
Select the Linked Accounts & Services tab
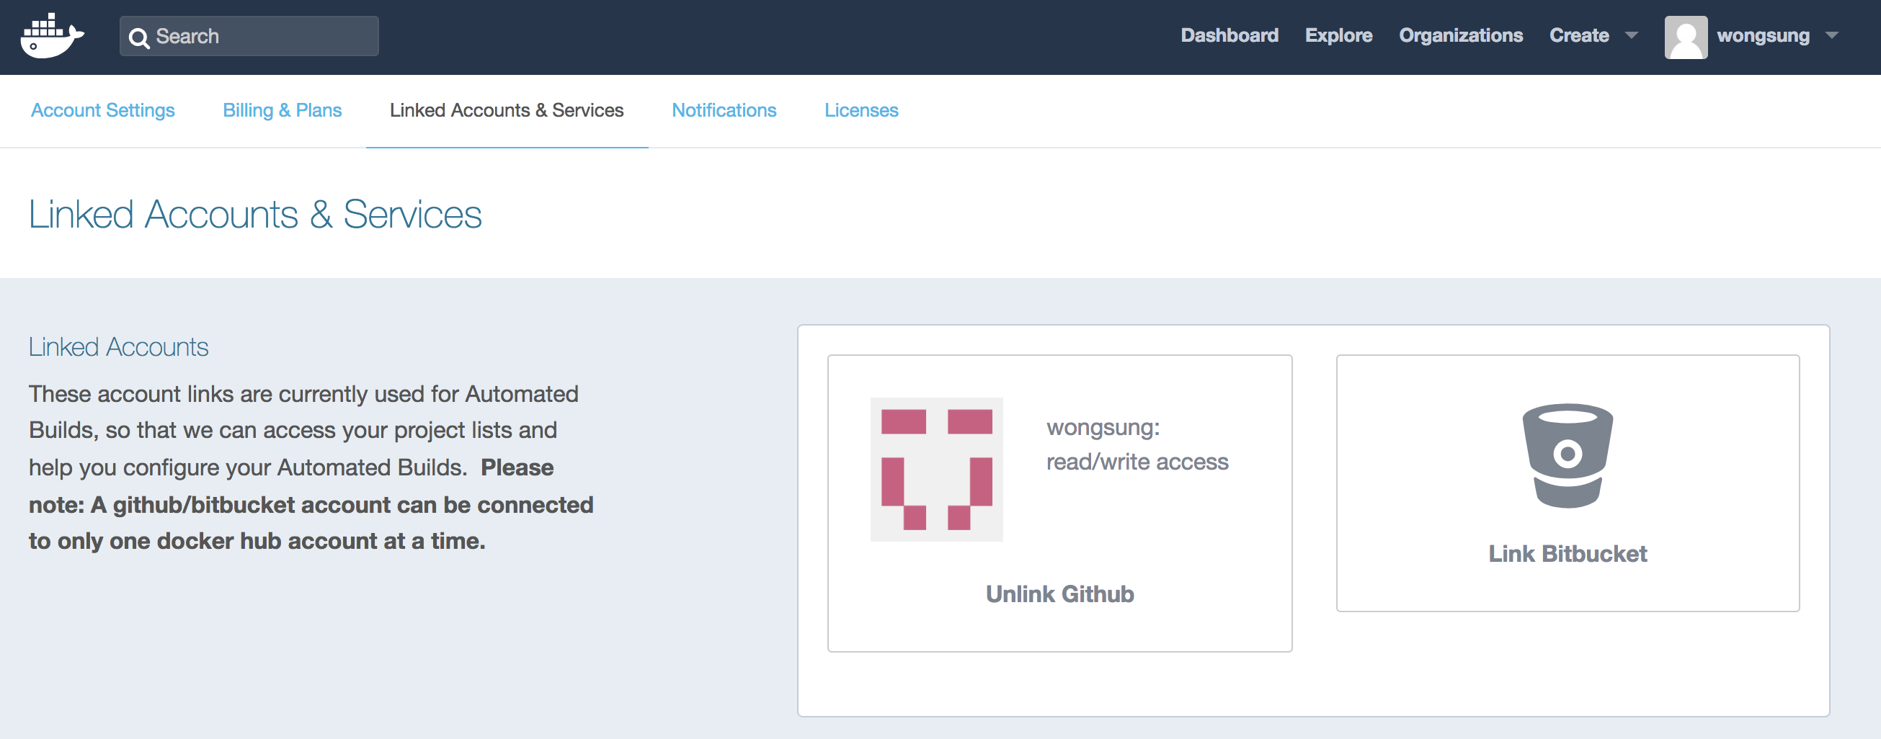tap(507, 110)
